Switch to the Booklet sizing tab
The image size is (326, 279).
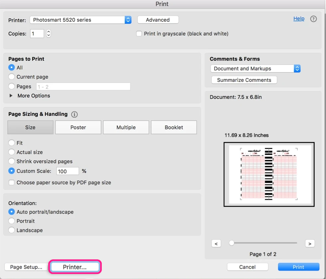174,127
